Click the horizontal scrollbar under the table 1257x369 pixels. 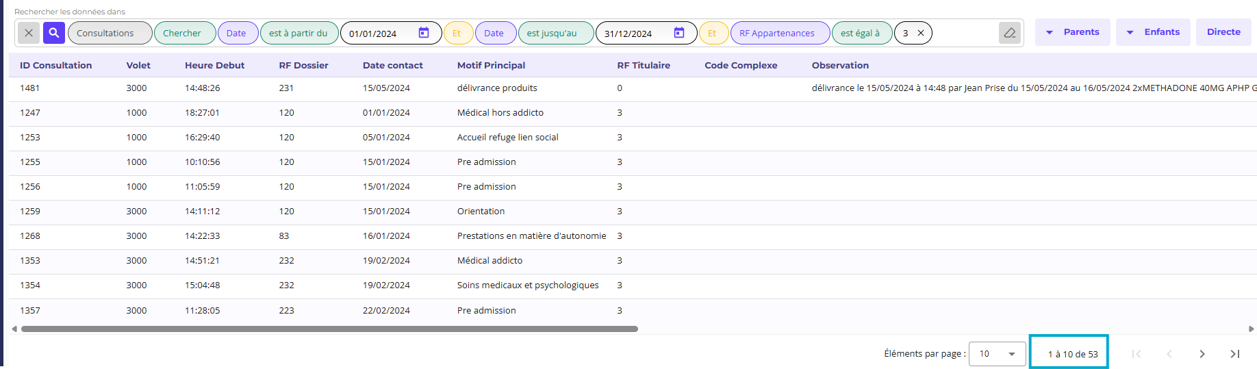(329, 329)
